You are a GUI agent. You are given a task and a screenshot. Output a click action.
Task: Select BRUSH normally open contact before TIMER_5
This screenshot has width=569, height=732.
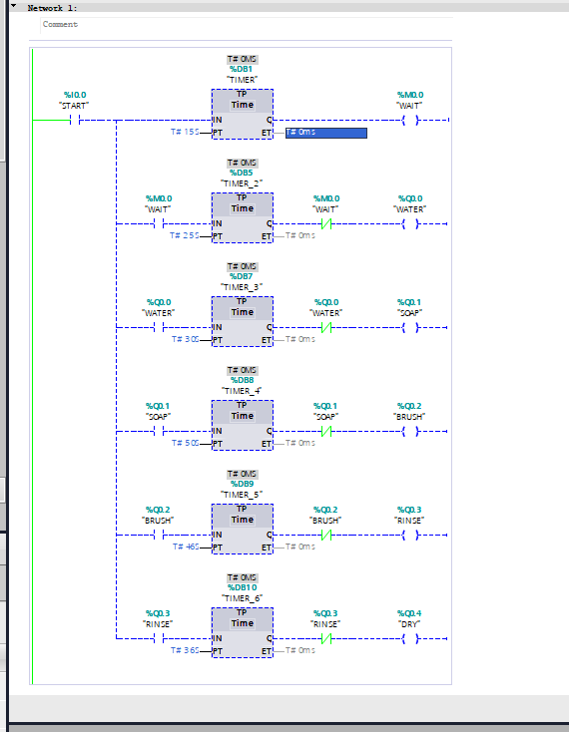coord(159,535)
